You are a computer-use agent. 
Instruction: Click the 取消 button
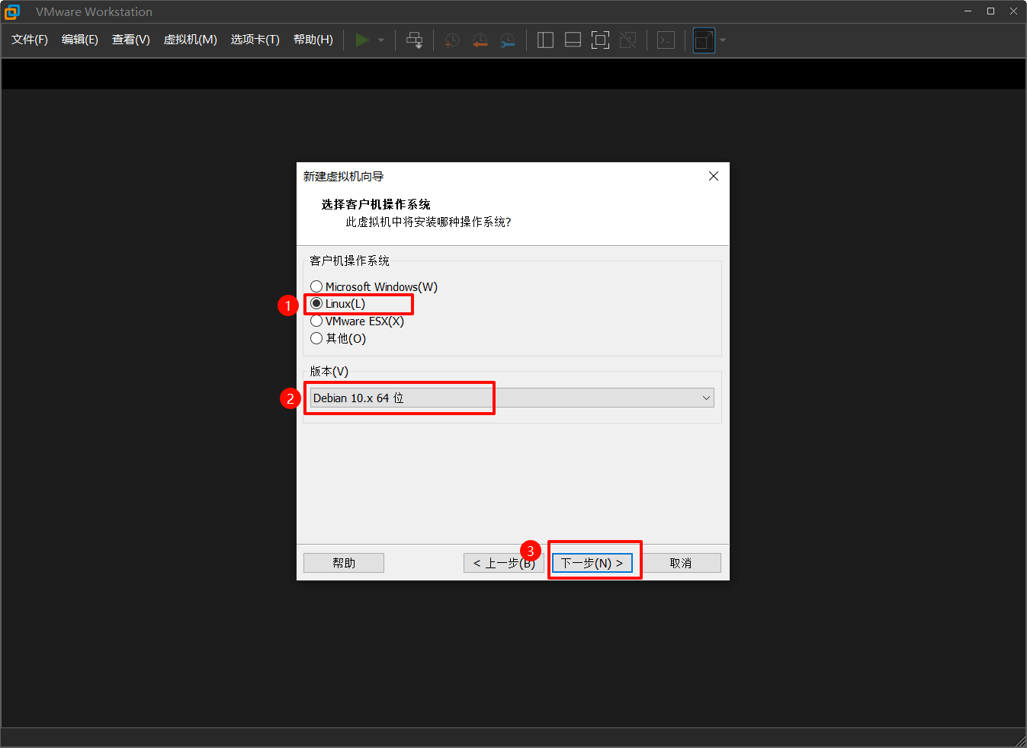pyautogui.click(x=680, y=563)
